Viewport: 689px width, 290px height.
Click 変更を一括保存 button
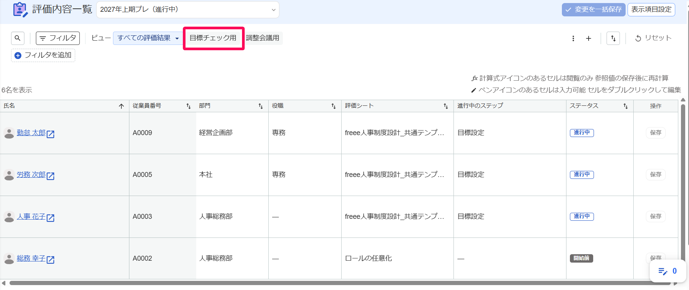click(594, 10)
